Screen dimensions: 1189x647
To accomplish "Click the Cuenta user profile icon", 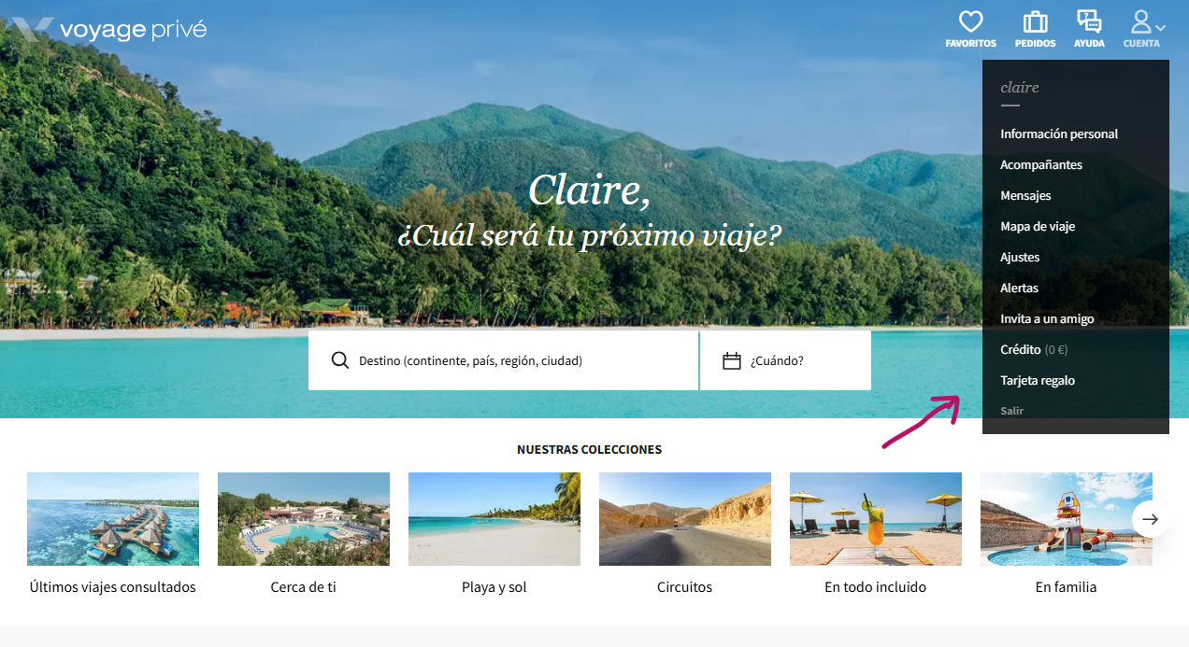I will (x=1140, y=21).
